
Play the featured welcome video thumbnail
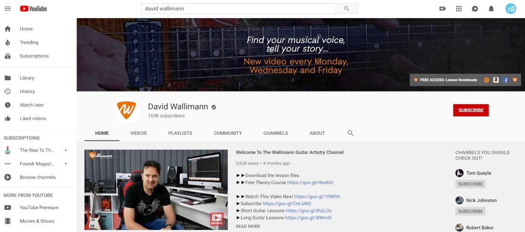click(156, 190)
